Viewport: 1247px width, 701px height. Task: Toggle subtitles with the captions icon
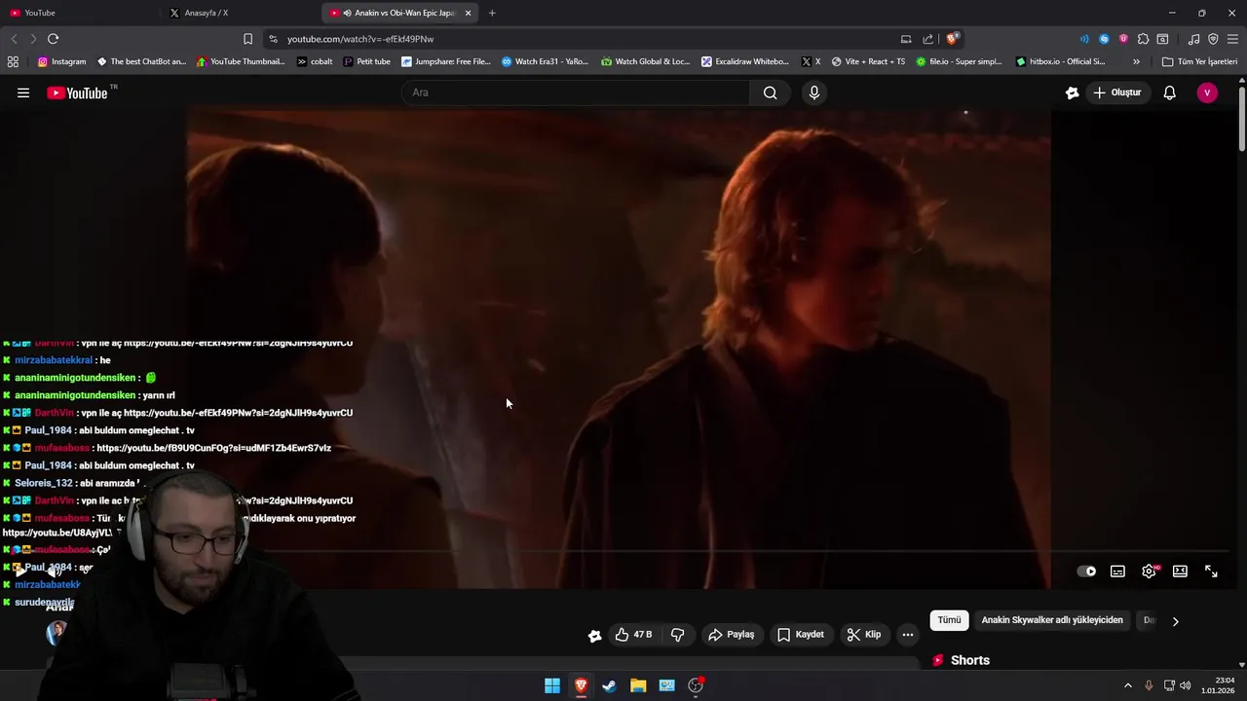[x=1118, y=572]
